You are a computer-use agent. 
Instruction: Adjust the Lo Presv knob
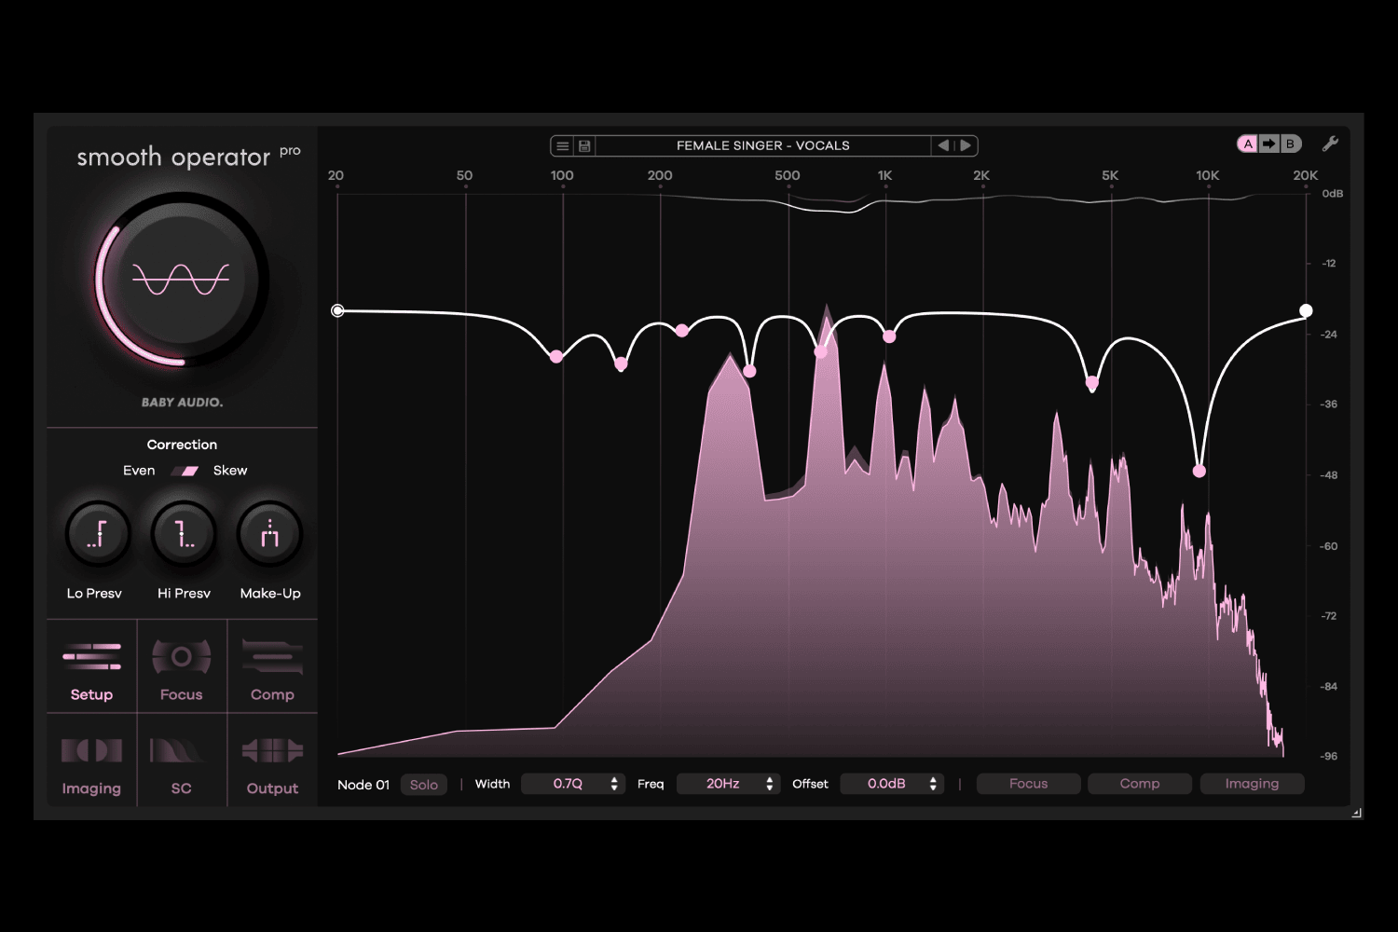(97, 533)
